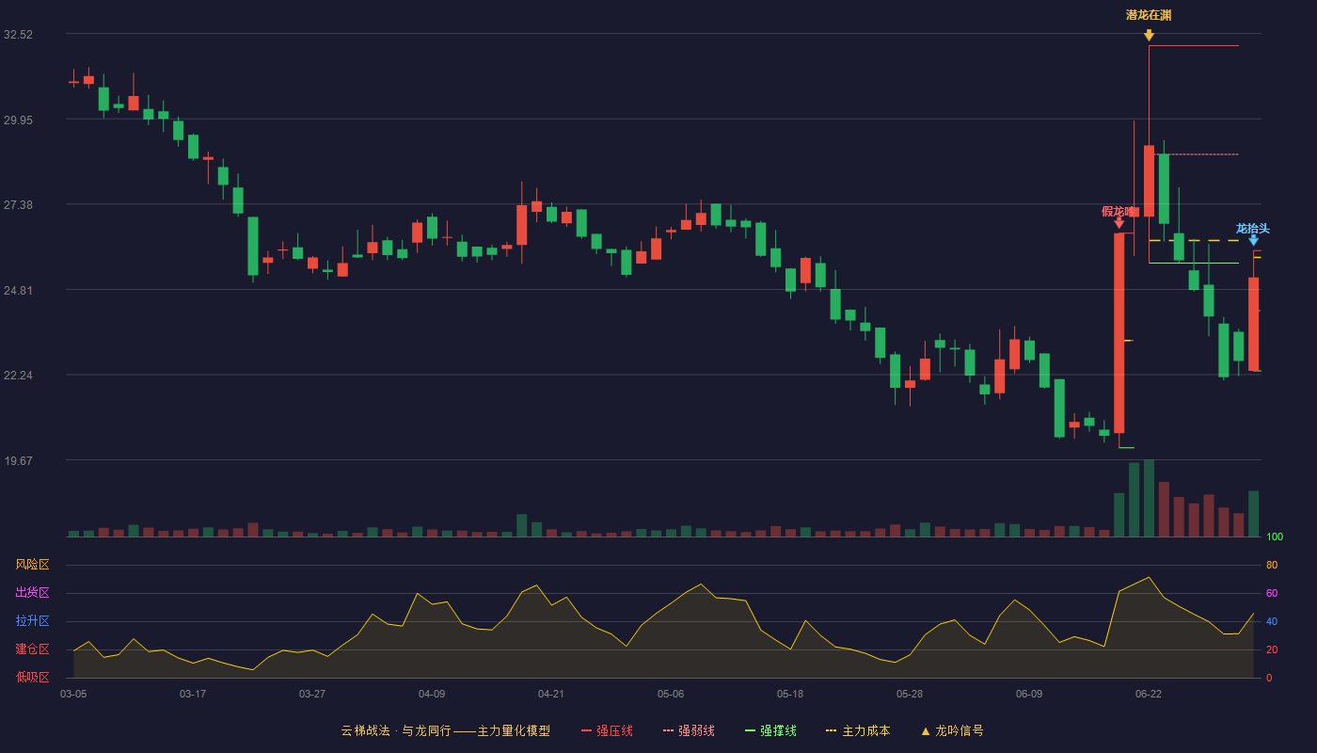The image size is (1317, 753).
Task: Toggle the 主力成本 legend entry
Action: click(858, 730)
